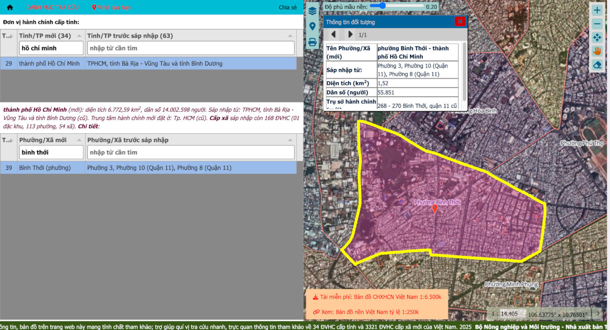Close the Thông tin đối tượng popup
The width and height of the screenshot is (610, 330).
[460, 21]
